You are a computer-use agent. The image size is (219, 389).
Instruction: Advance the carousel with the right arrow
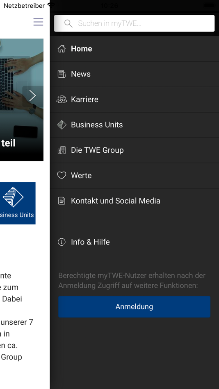(x=32, y=95)
